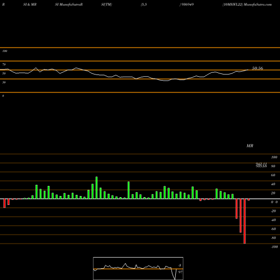
Task: Click the RSI current value 50.56
Action: pos(258,68)
